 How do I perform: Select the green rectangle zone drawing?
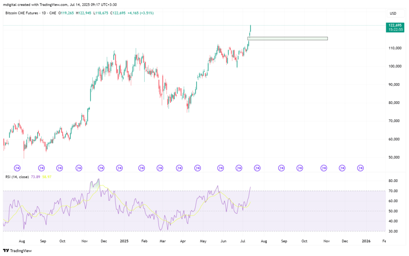coord(288,38)
